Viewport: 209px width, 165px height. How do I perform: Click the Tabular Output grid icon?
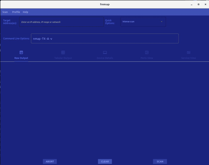(x=63, y=53)
